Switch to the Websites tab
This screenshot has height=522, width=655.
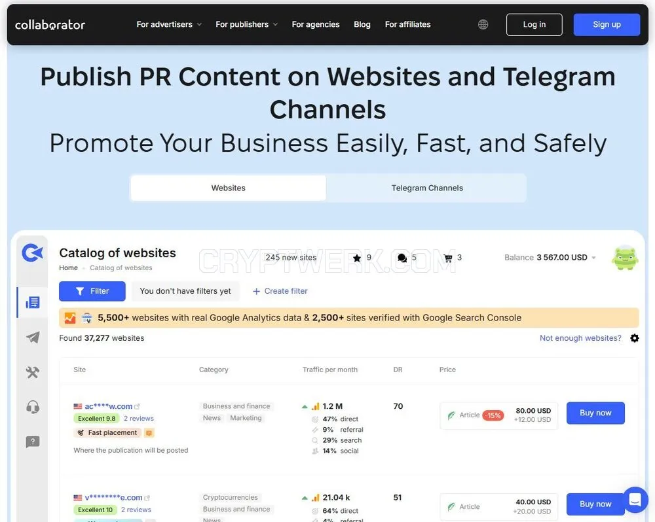click(x=228, y=188)
